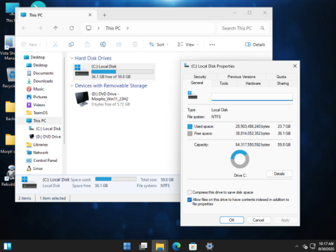Go forward with the right arrow button
Image resolution: width=336 pixels, height=252 pixels.
tap(40, 28)
